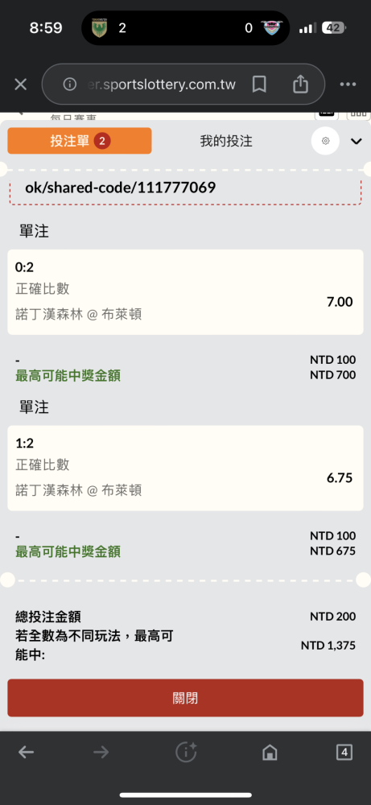Bookmark this page with the bookmark icon
This screenshot has width=371, height=805.
(259, 85)
